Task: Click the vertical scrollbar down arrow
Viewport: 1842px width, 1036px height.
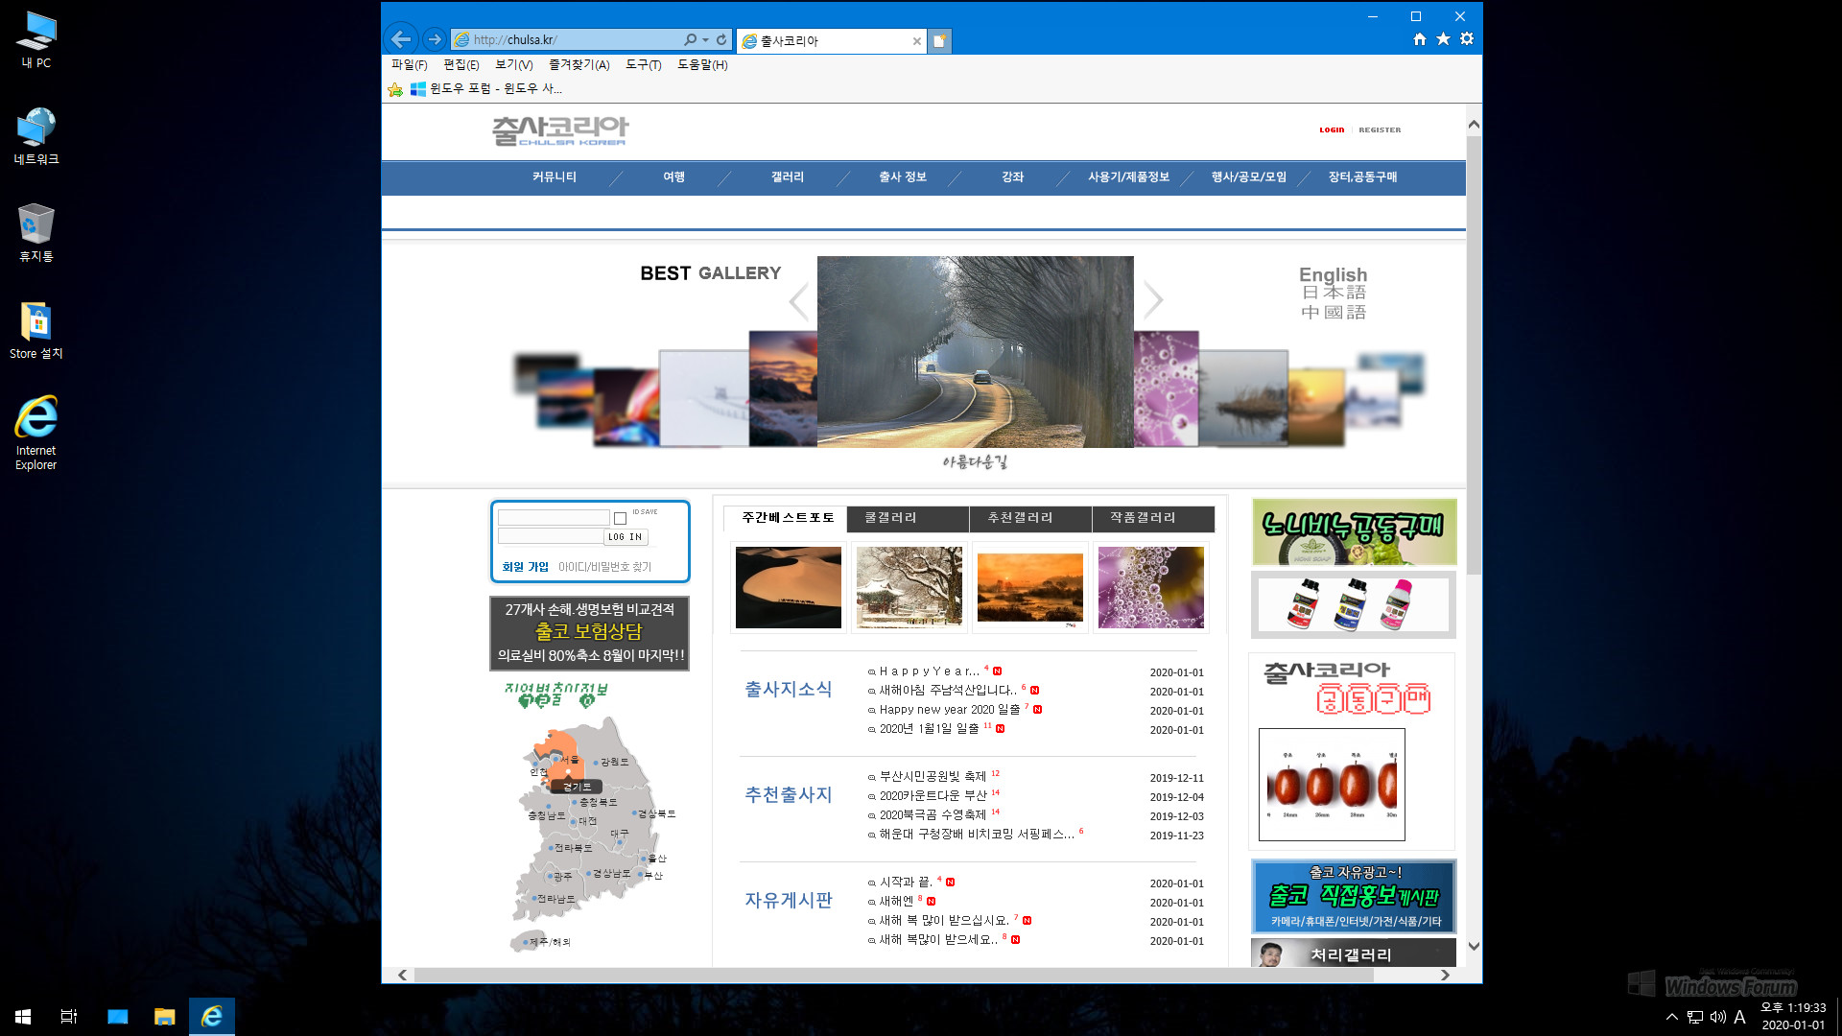Action: (x=1474, y=946)
